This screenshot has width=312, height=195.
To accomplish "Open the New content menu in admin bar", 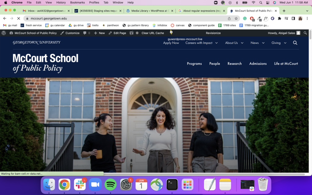I will (99, 33).
